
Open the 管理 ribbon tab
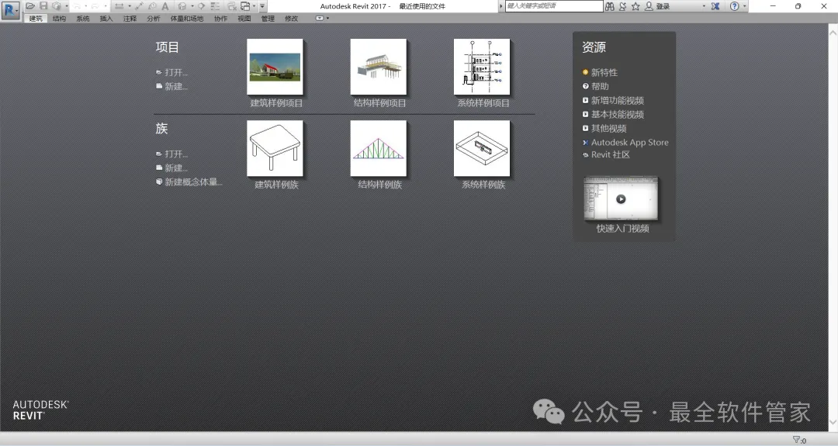click(x=268, y=18)
